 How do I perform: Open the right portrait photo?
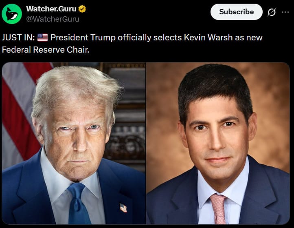point(218,143)
